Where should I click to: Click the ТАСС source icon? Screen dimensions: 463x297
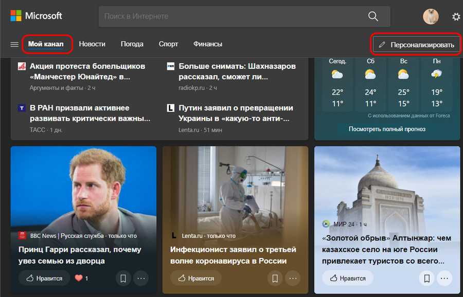(22, 108)
